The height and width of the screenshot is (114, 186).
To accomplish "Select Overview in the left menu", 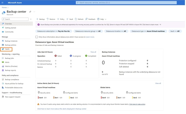I will 8,24.
